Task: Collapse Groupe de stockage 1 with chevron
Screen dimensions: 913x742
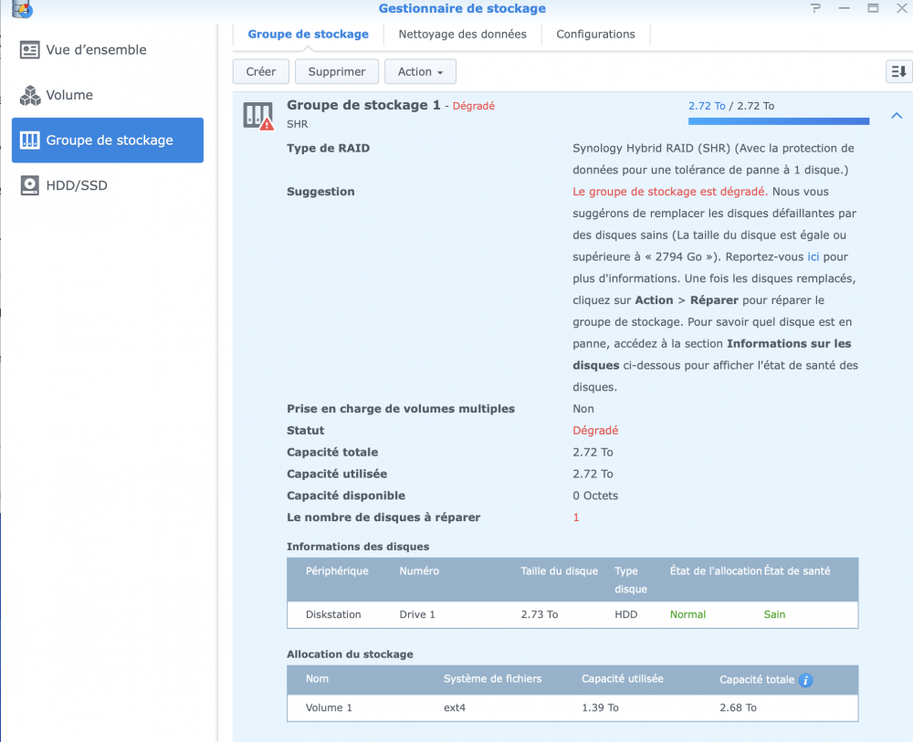Action: (x=895, y=115)
